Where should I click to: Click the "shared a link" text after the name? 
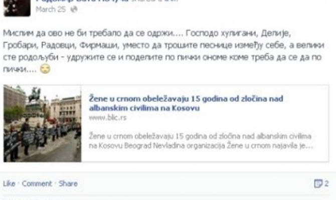154,1
